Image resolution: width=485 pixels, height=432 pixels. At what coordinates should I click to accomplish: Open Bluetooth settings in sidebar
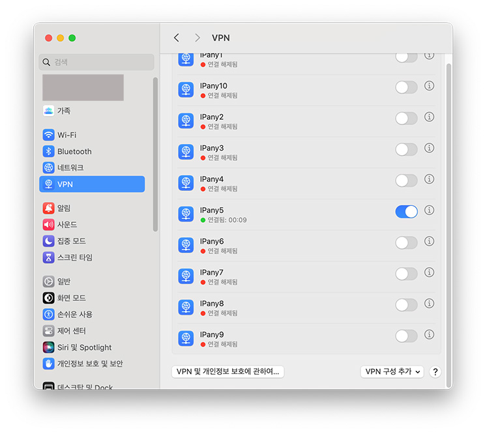point(74,151)
